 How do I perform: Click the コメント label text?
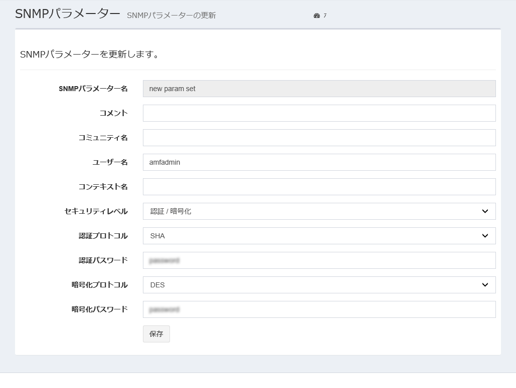[x=113, y=113]
